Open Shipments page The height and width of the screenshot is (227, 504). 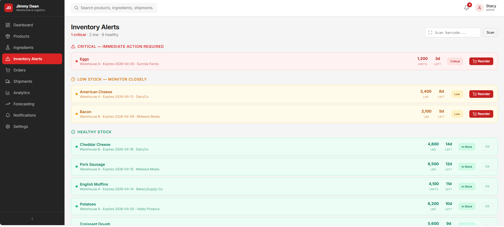point(32,81)
